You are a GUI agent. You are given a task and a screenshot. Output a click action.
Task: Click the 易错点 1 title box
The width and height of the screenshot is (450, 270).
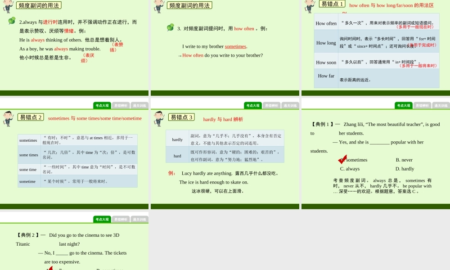coord(332,4)
